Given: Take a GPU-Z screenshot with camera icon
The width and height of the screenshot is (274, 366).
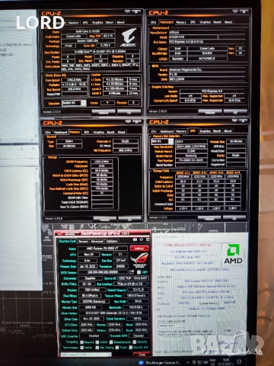Looking at the screenshot, I should (x=135, y=239).
